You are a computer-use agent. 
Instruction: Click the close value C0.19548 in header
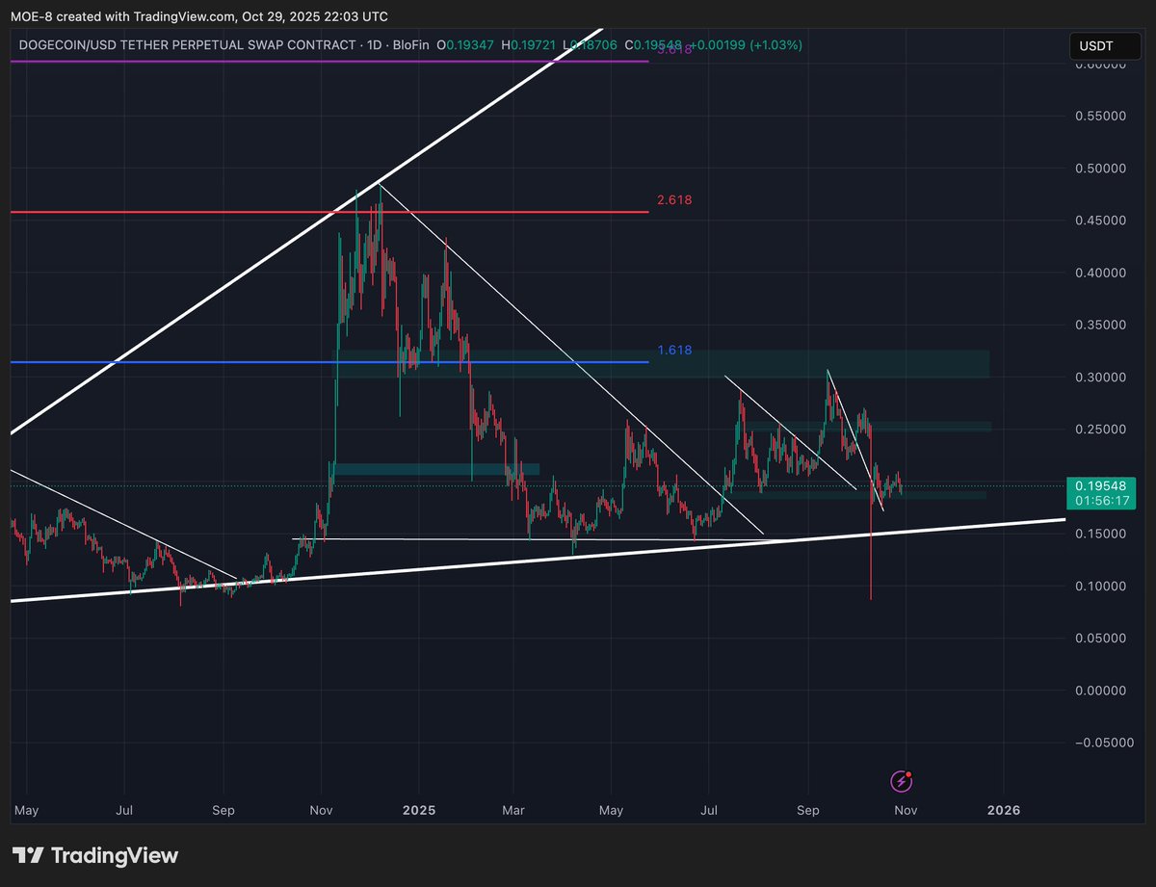pyautogui.click(x=654, y=45)
